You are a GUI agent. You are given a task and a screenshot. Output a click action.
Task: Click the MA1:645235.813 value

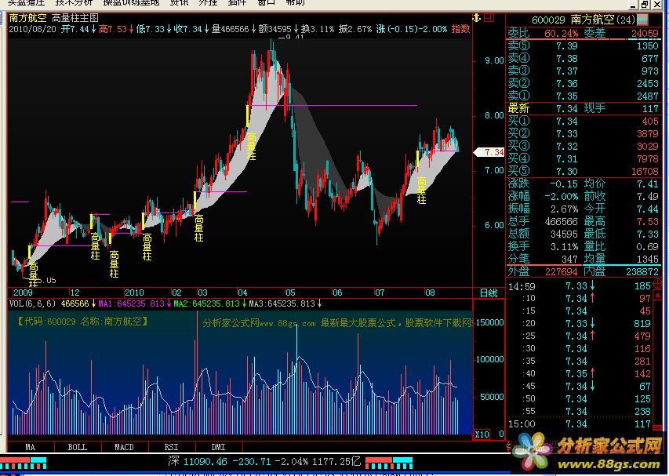pos(131,303)
